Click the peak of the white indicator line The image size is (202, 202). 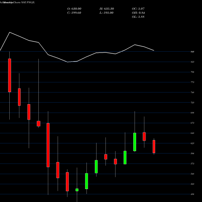pos(10,32)
